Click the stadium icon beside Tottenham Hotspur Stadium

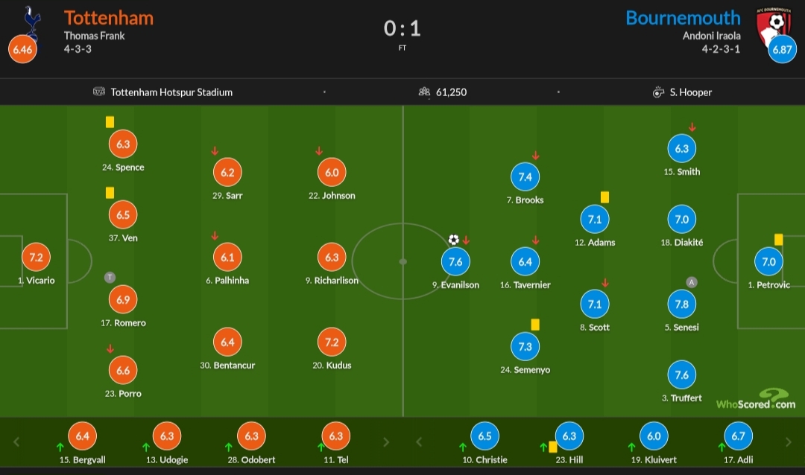pyautogui.click(x=99, y=92)
